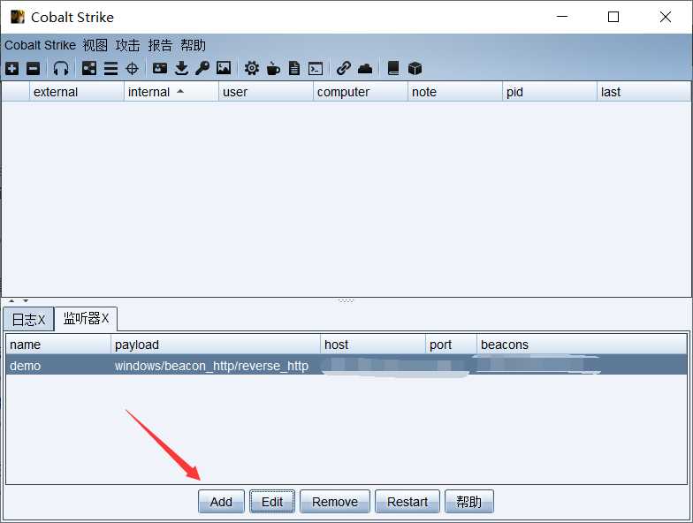The width and height of the screenshot is (693, 523).
Task: Open listeners via the headphones icon
Action: click(x=60, y=69)
